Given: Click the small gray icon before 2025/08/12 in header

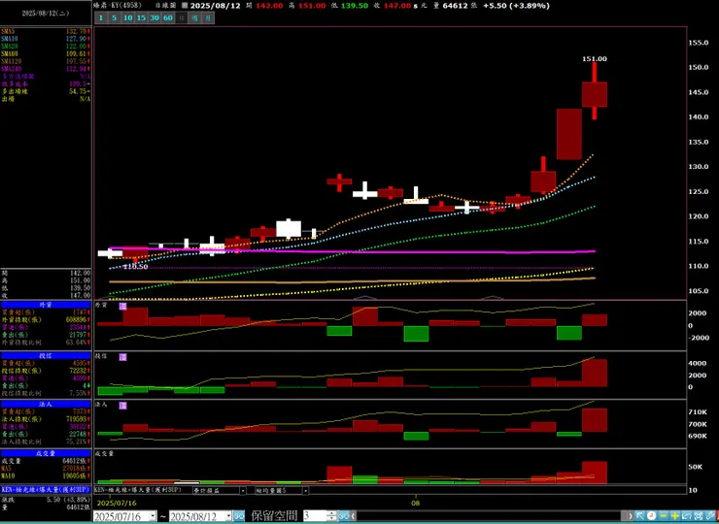Looking at the screenshot, I should 185,6.
